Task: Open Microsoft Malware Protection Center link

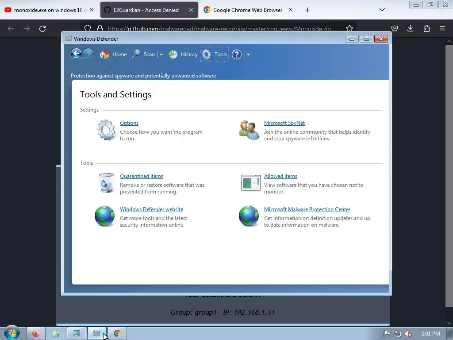Action: coord(307,209)
